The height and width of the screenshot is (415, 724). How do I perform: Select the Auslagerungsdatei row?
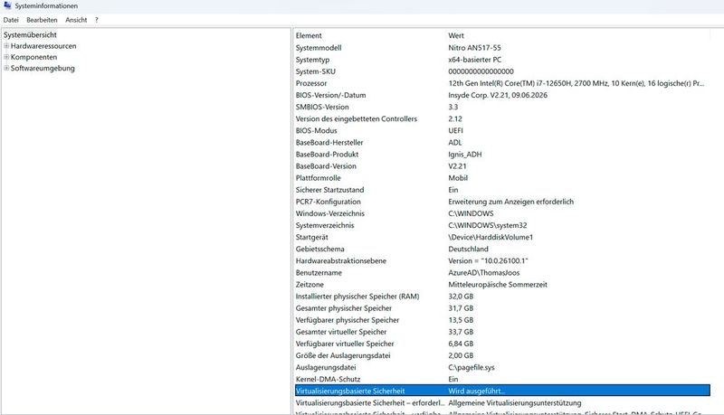[x=502, y=367]
